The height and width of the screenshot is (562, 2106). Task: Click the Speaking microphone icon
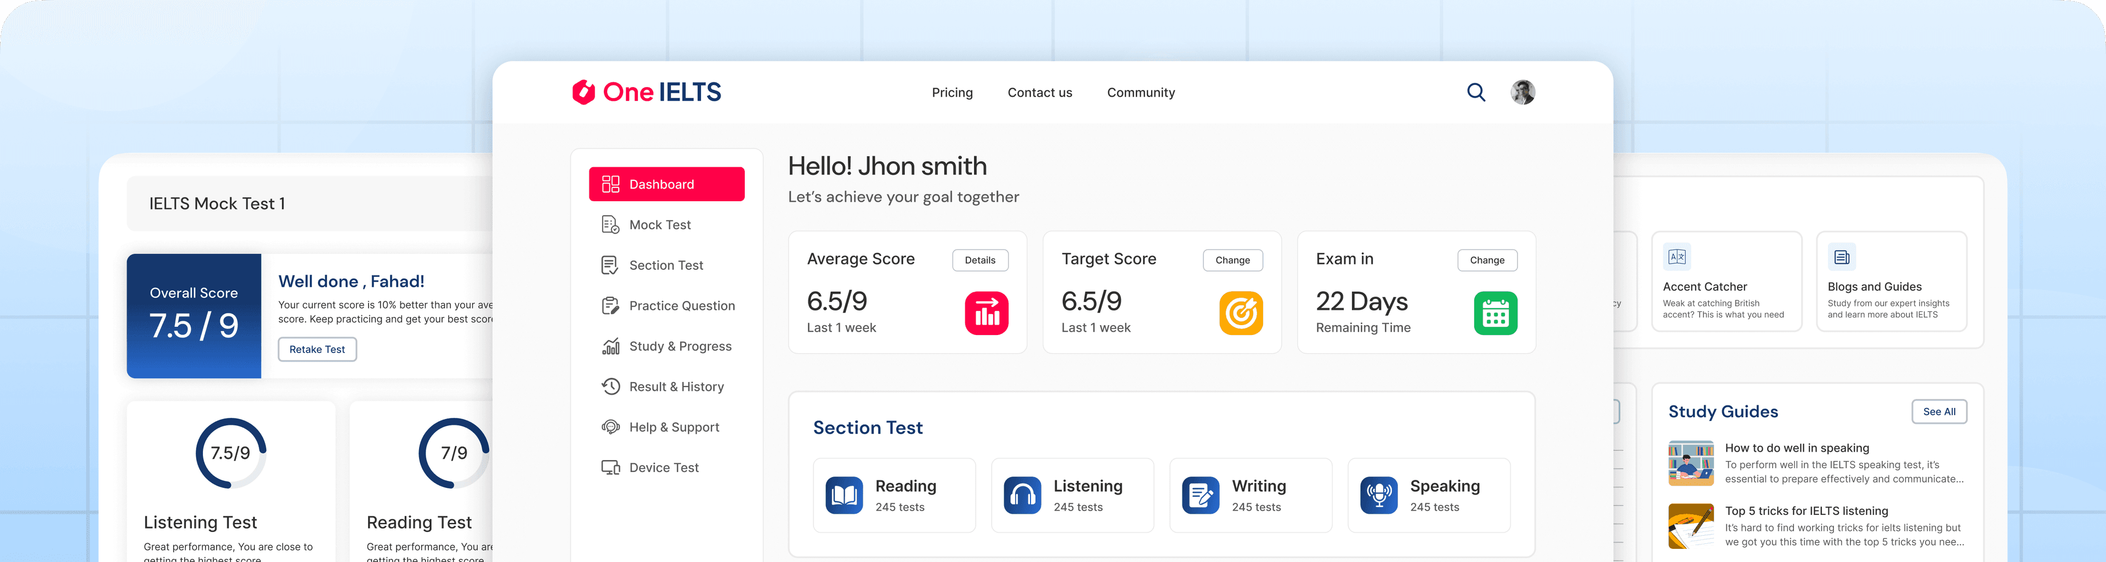click(x=1378, y=495)
